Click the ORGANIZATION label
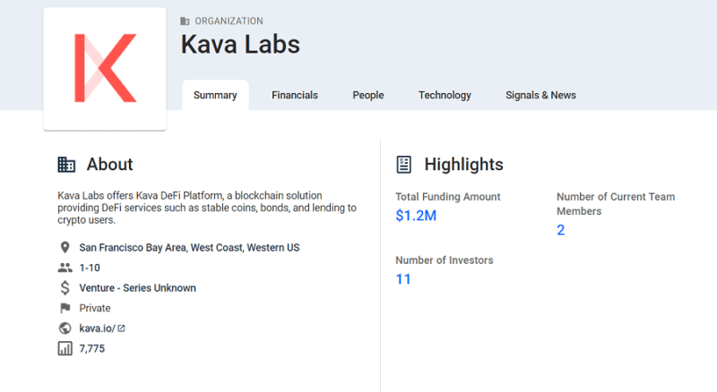 [x=229, y=21]
